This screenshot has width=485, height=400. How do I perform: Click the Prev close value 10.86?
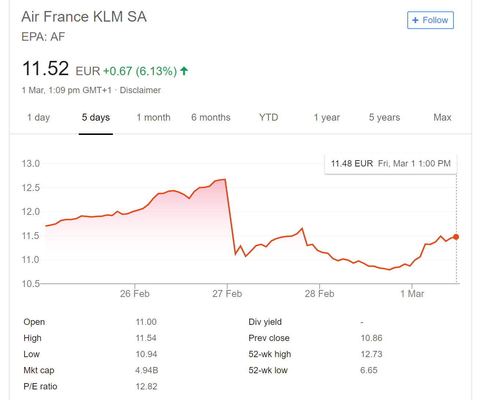(x=371, y=338)
